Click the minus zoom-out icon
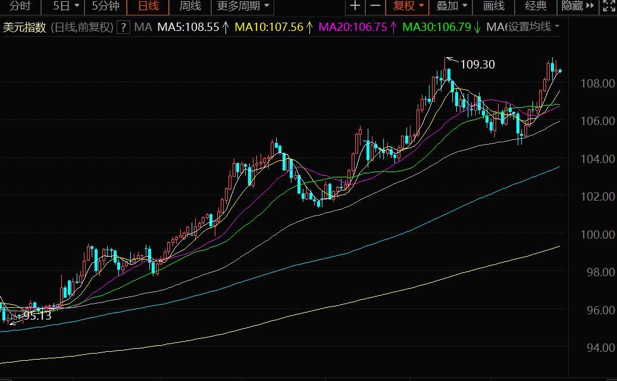This screenshot has height=381, width=617. pos(375,6)
